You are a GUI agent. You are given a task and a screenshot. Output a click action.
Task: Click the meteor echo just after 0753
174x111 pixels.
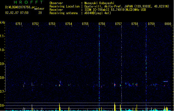point(60,84)
